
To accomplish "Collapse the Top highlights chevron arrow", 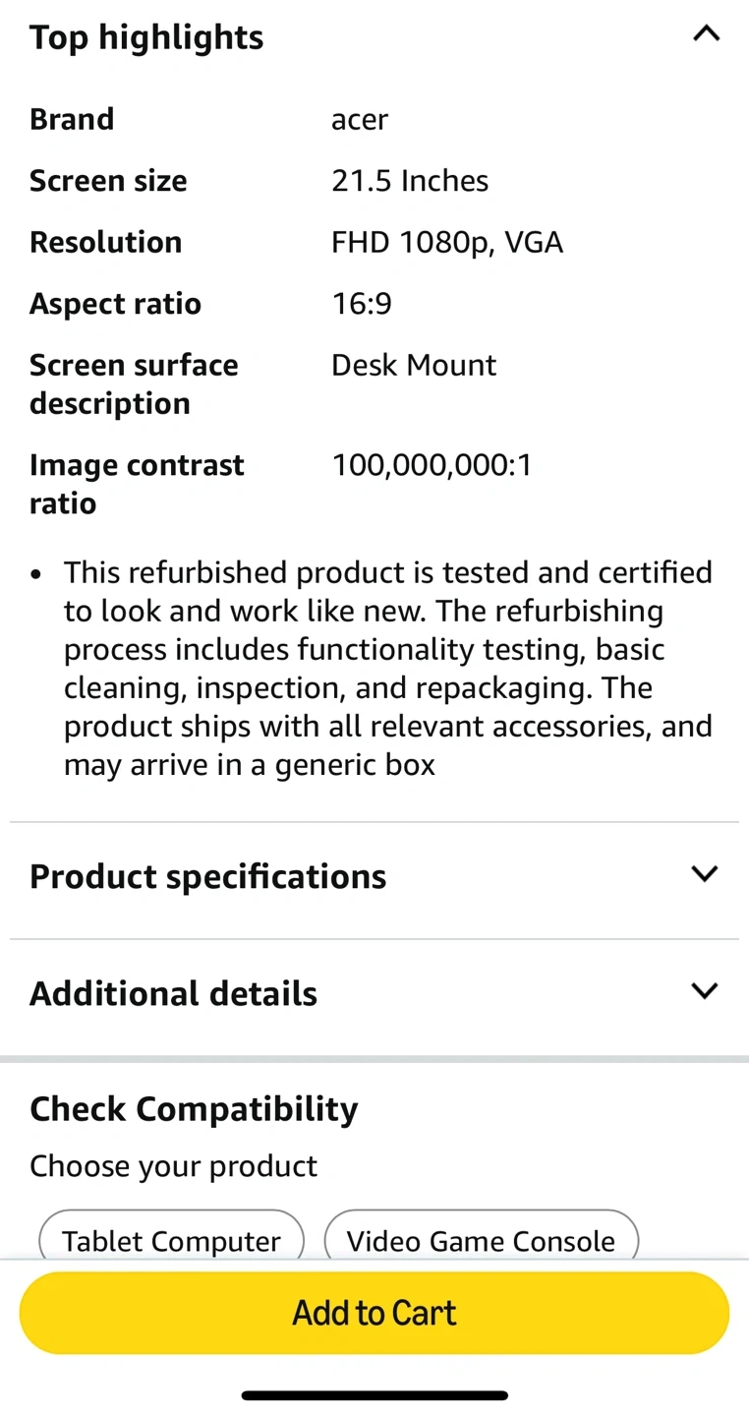I will [706, 34].
